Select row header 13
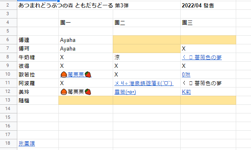Image resolution: width=251 pixels, height=150 pixels. click(8, 100)
